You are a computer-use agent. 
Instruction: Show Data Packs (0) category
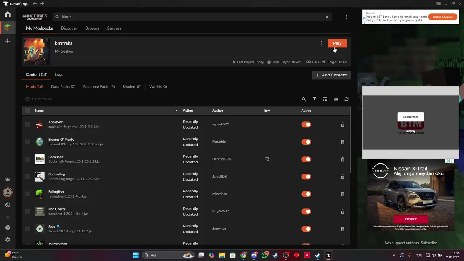(x=63, y=87)
